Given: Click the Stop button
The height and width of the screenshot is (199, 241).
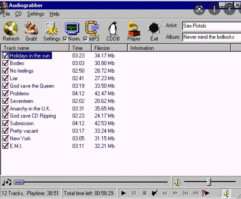Looking at the screenshot, I should coord(144,193).
